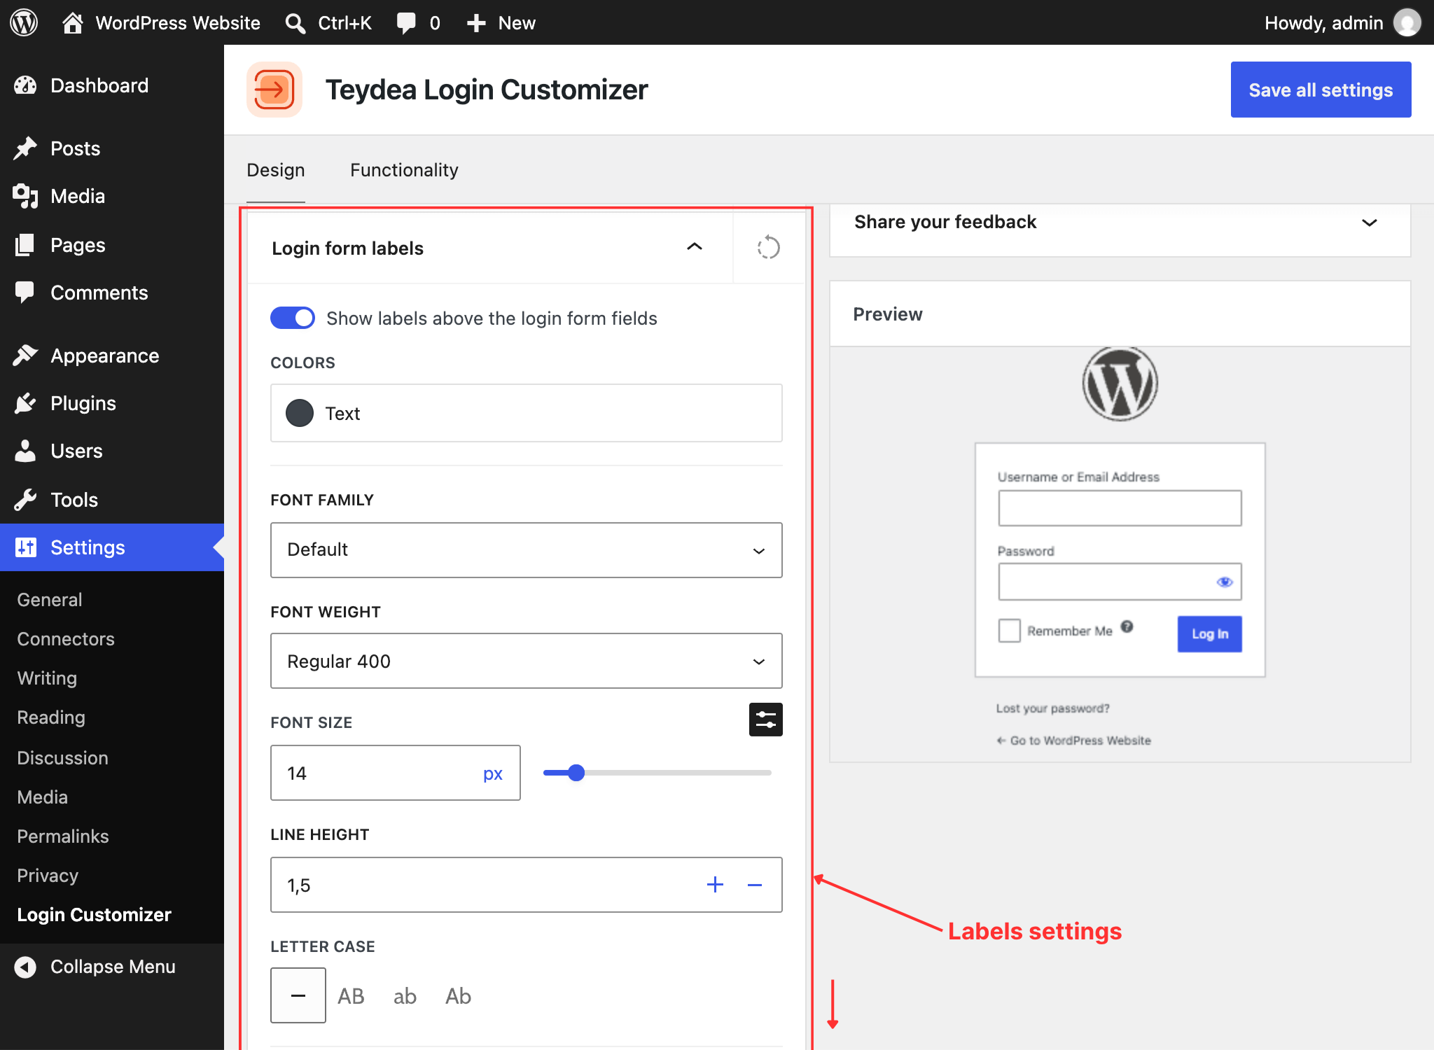Click the Tools wrench icon
Viewport: 1434px width, 1050px height.
[25, 500]
